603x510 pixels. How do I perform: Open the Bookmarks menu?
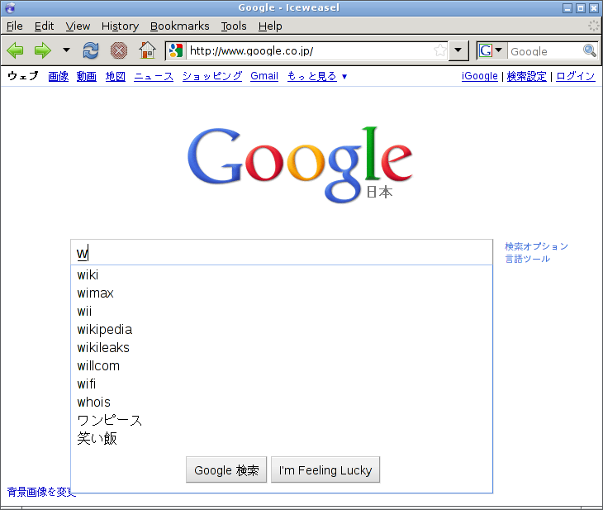click(179, 26)
